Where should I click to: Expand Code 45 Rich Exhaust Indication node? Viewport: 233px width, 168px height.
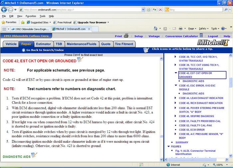[175, 103]
